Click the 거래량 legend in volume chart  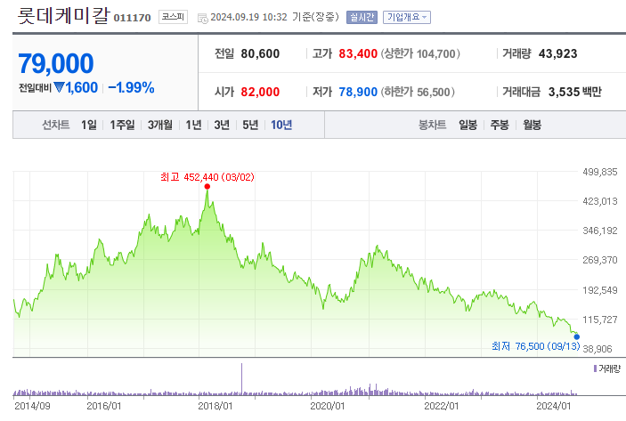pos(607,368)
